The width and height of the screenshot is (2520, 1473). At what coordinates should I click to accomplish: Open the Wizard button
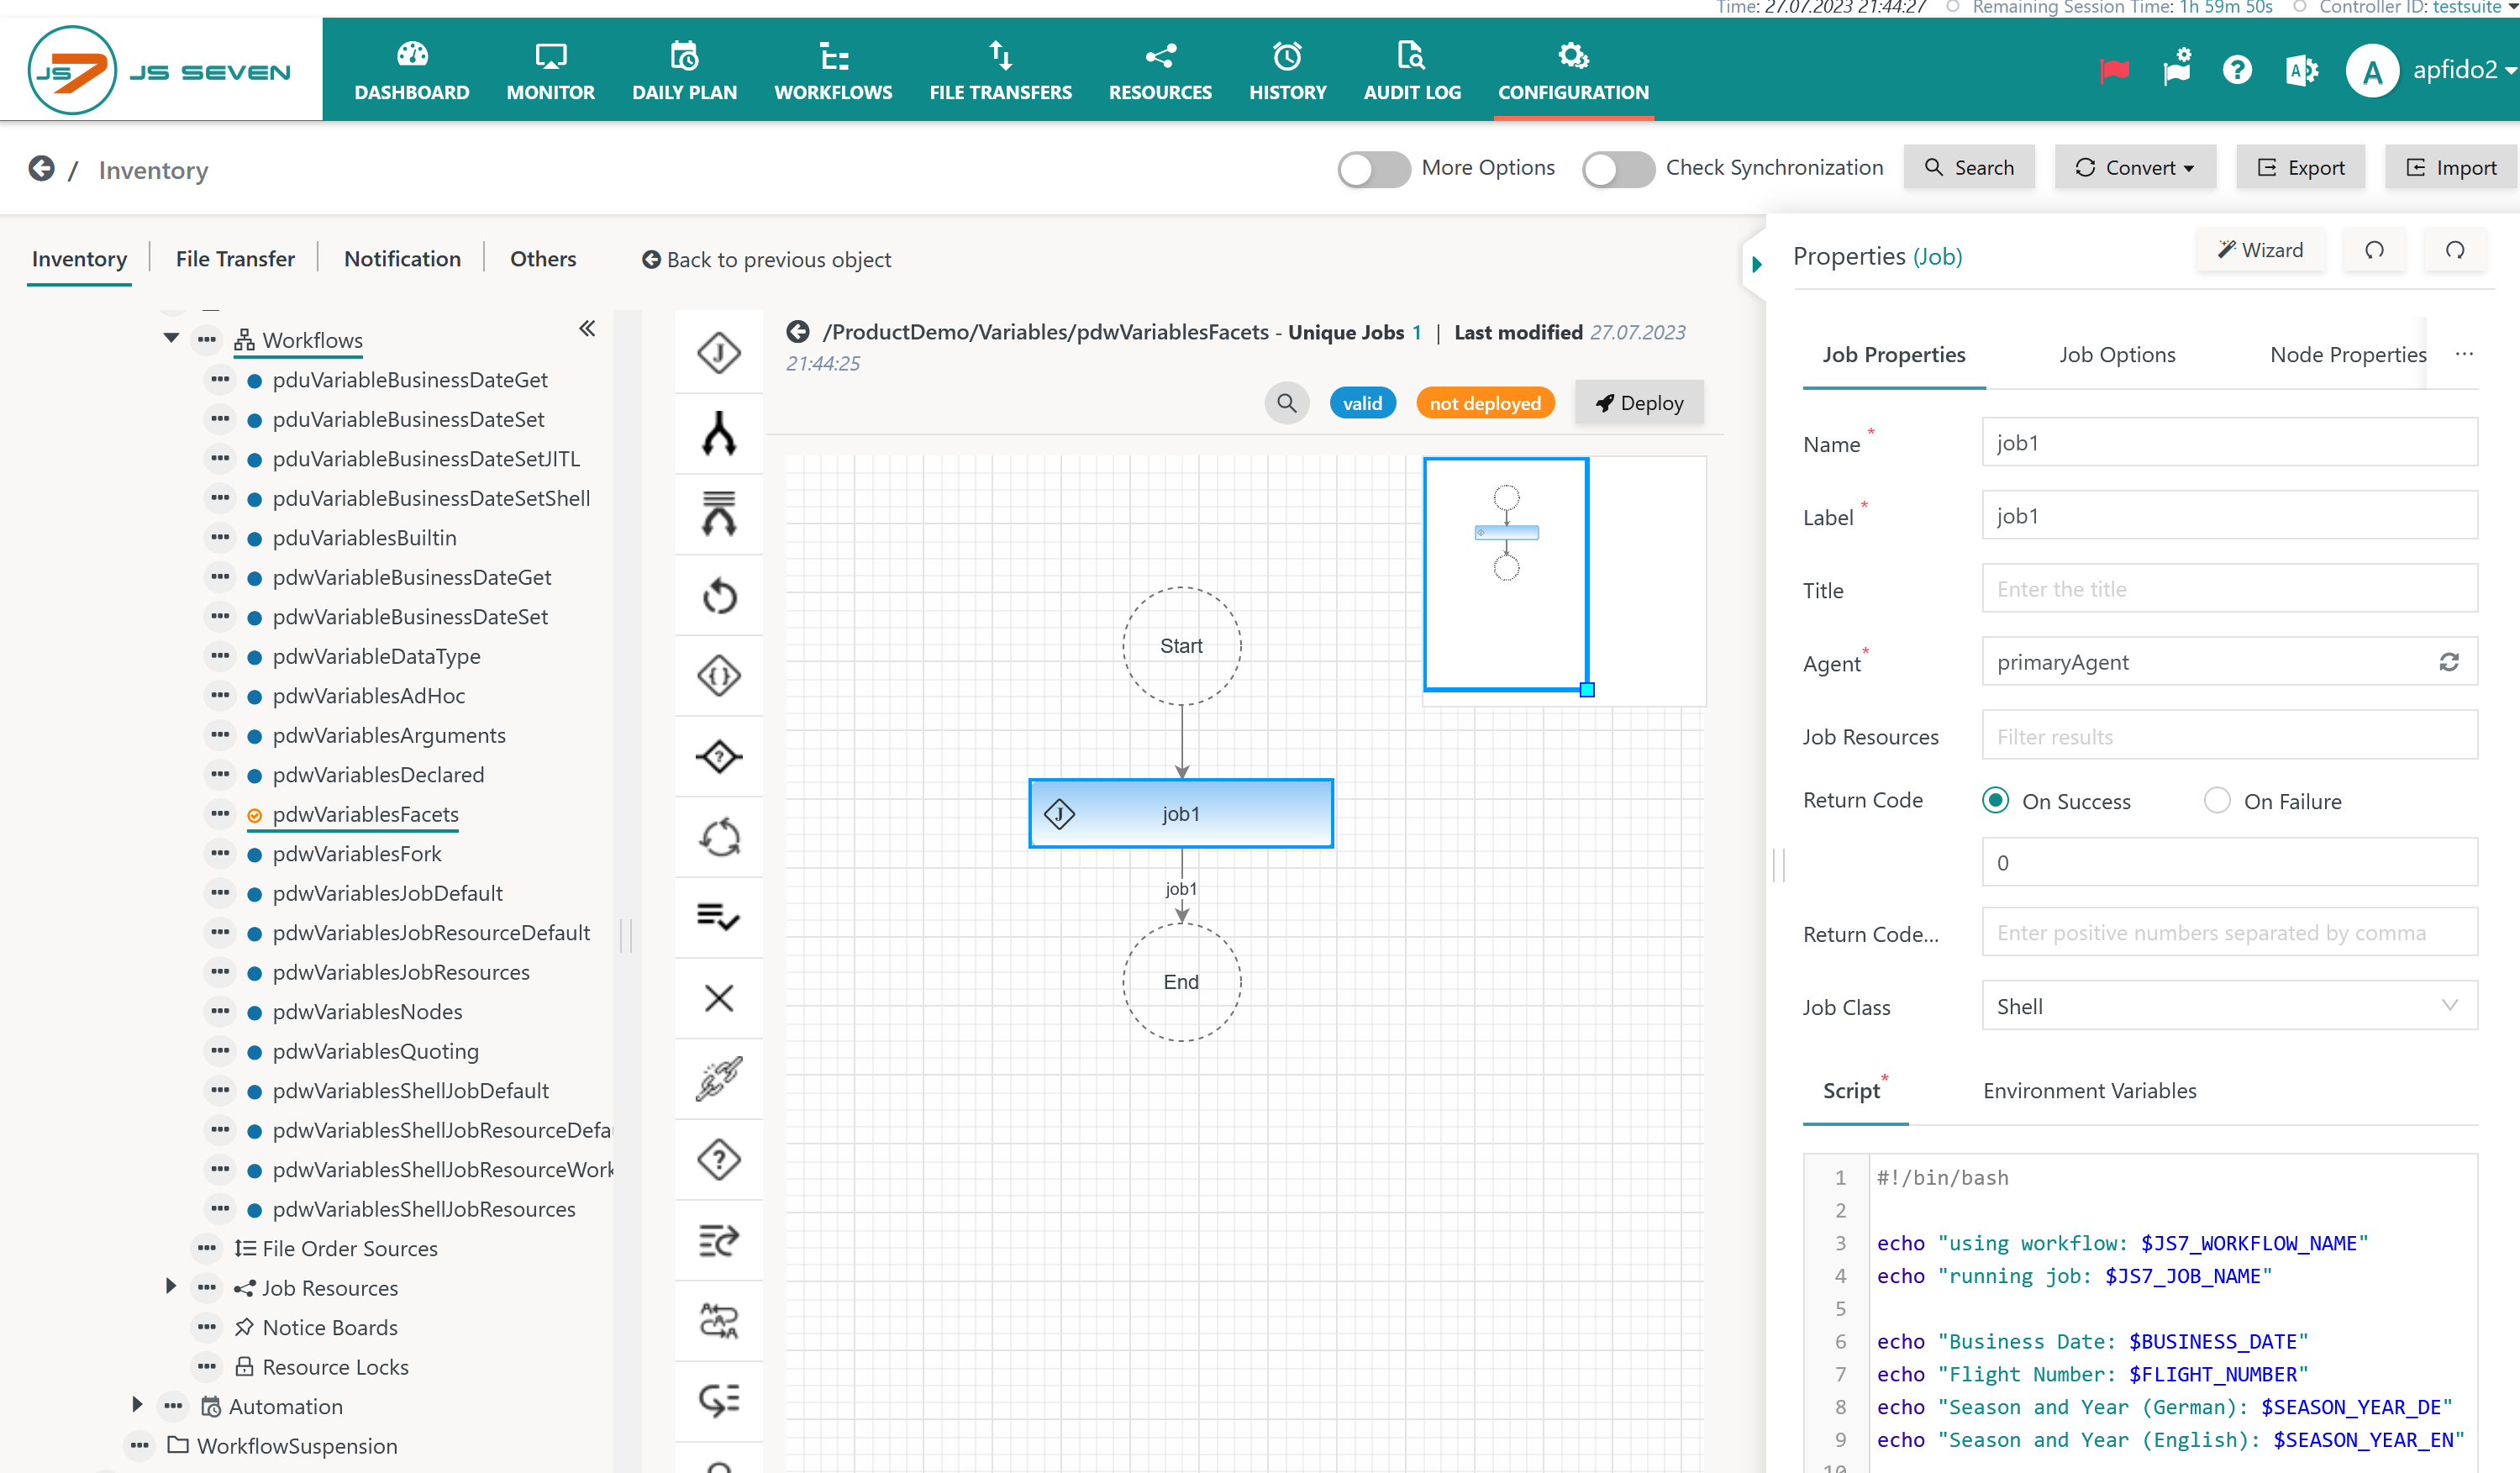pyautogui.click(x=2260, y=250)
